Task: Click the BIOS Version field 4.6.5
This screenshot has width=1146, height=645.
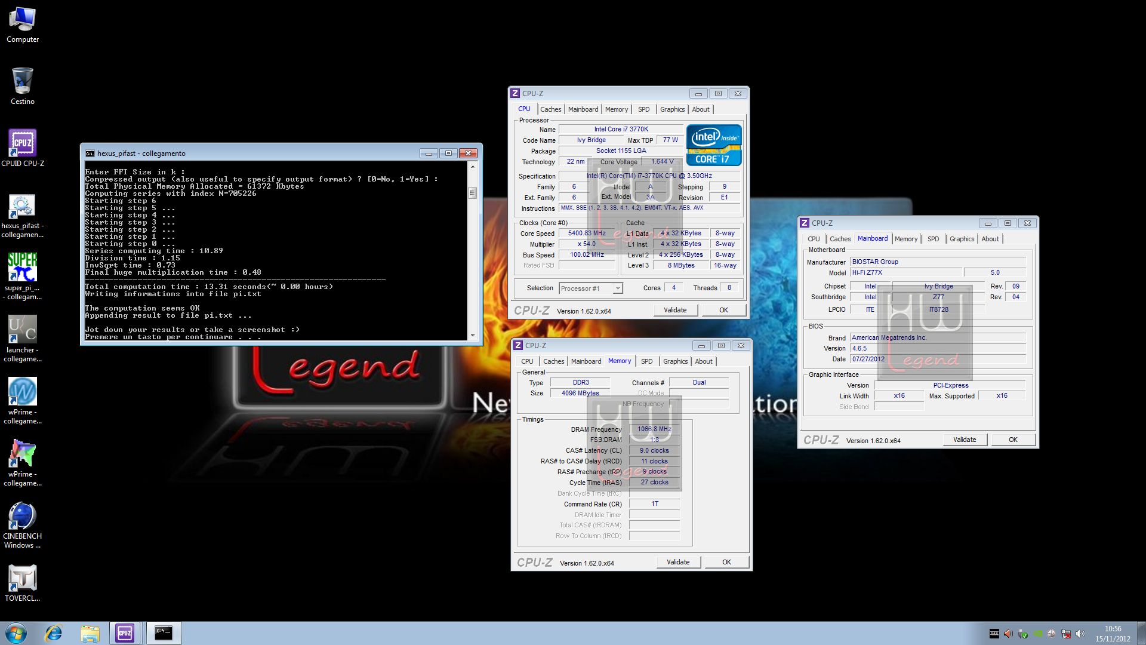Action: click(x=938, y=348)
